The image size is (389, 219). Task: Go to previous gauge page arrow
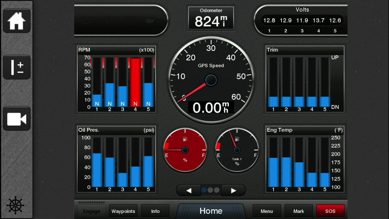pyautogui.click(x=189, y=191)
